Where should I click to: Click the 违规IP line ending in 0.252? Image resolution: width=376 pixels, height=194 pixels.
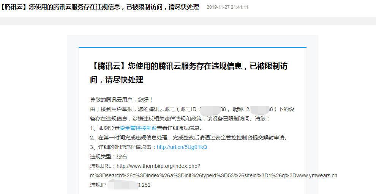point(120,185)
